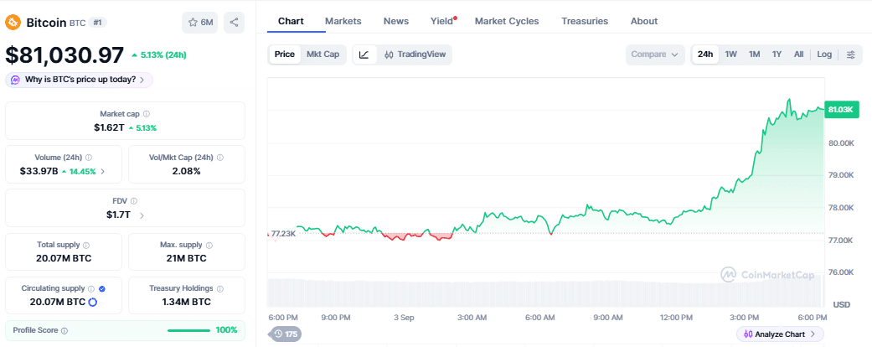872x347 pixels.
Task: Click the $33.97B volume value
Action: tap(39, 171)
